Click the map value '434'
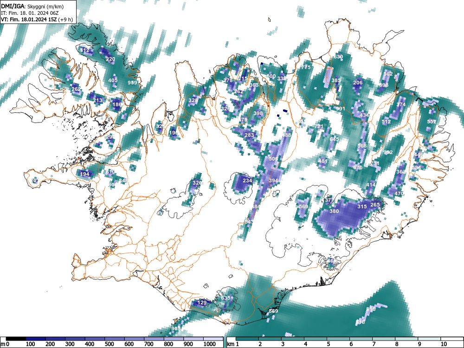464x348 pixels. coord(364,115)
